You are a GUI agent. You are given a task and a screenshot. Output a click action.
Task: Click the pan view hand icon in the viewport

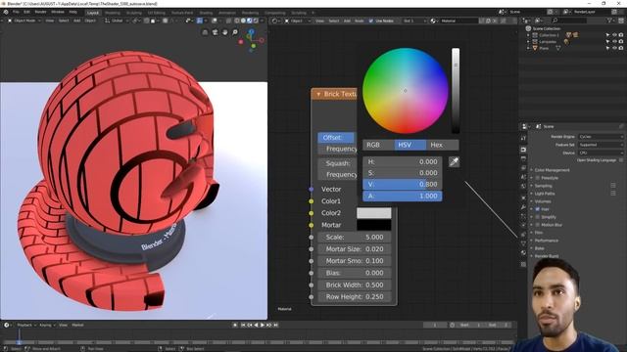tap(224, 32)
